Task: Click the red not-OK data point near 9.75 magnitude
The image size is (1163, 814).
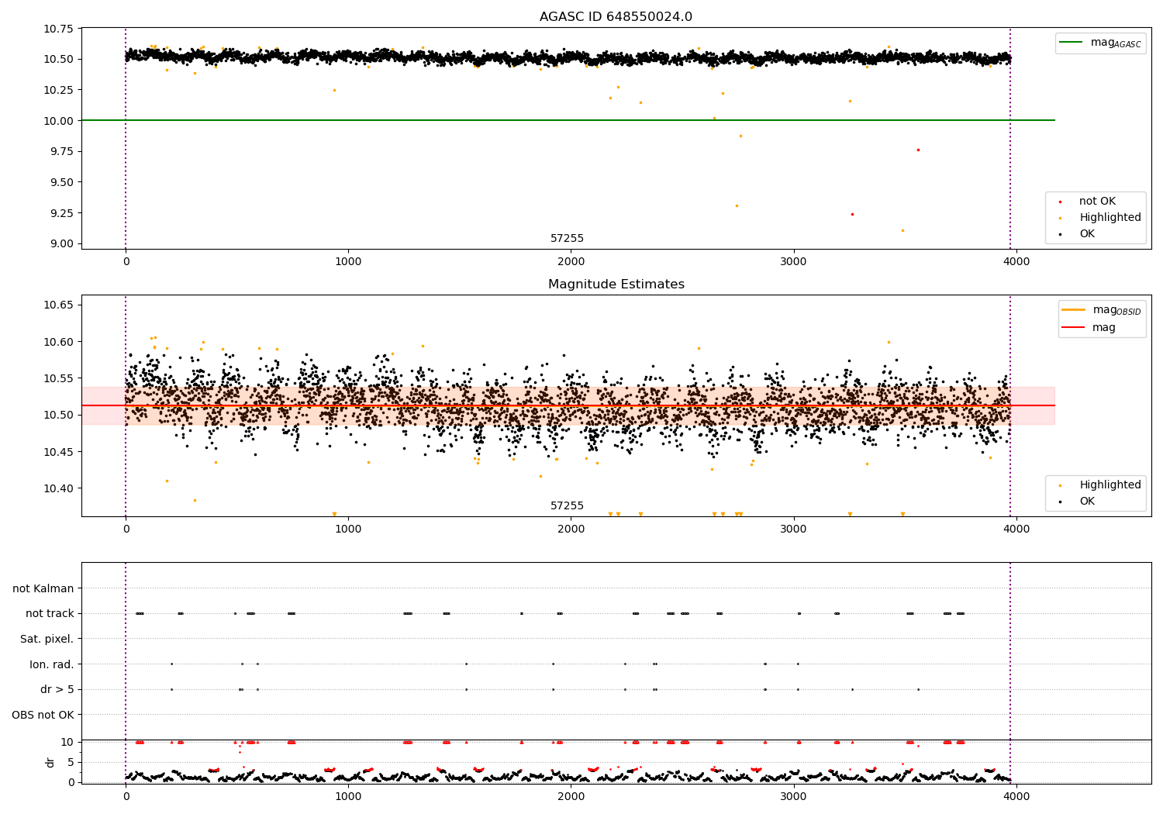Action: click(x=918, y=150)
